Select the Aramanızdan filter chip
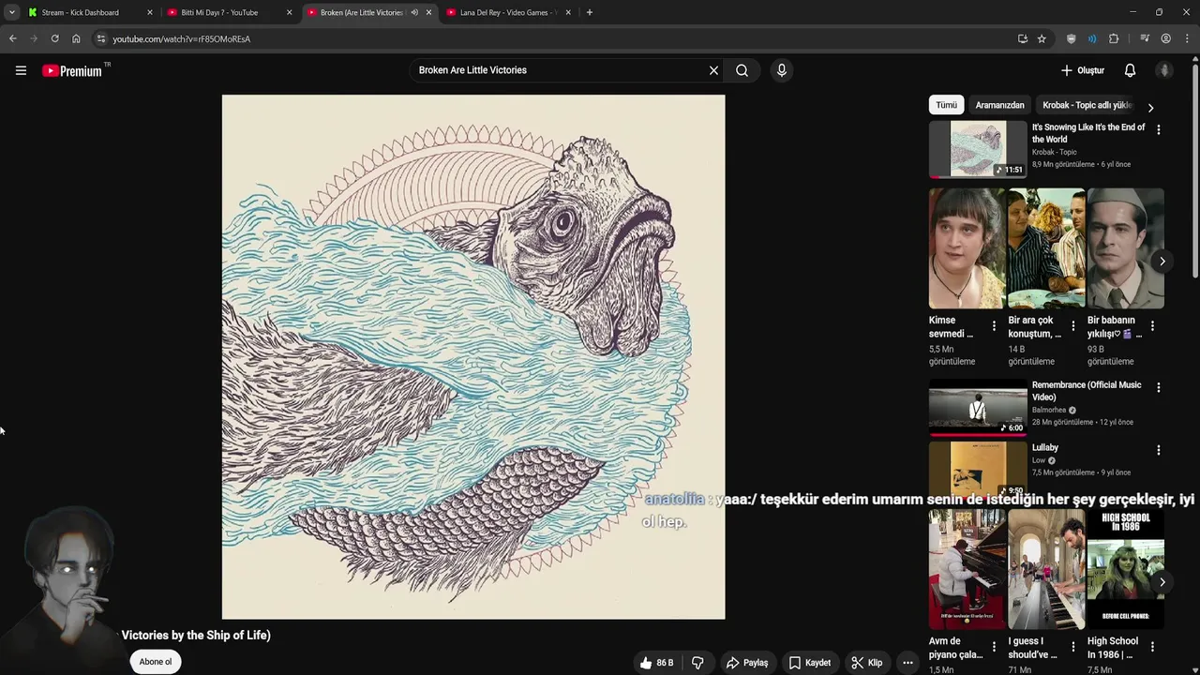Image resolution: width=1200 pixels, height=675 pixels. tap(999, 105)
